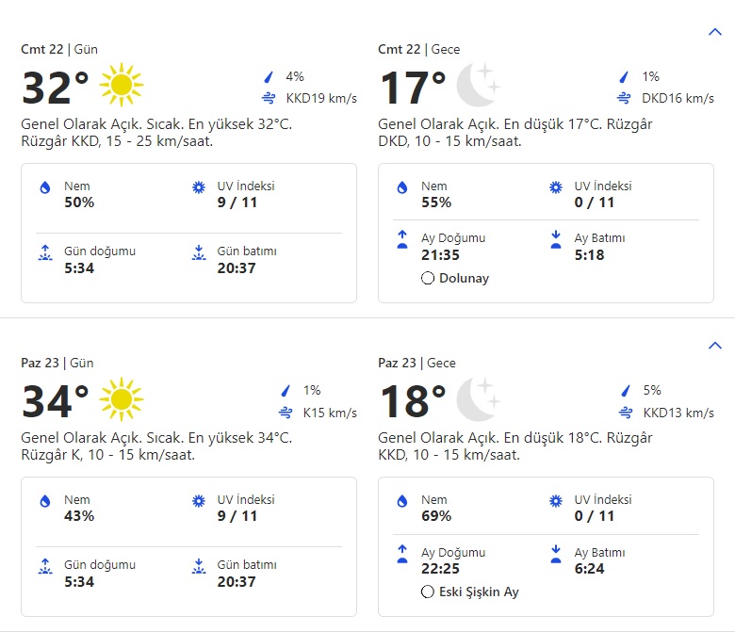
Task: Collapse the Cmt 22 forecast section
Action: [x=713, y=32]
